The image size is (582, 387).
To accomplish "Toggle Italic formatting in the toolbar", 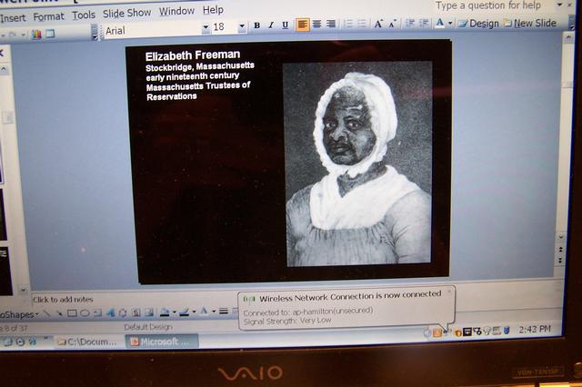I will pyautogui.click(x=271, y=25).
